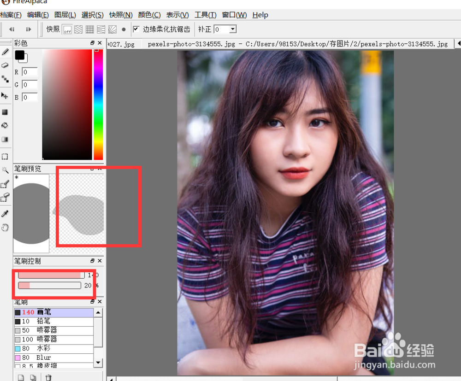Pick a shade in the red color square
461x381 pixels.
click(x=67, y=104)
